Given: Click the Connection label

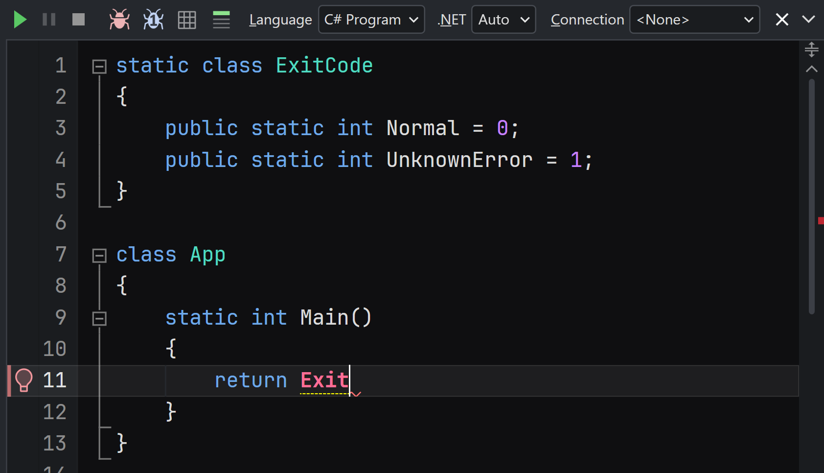Looking at the screenshot, I should pyautogui.click(x=587, y=20).
